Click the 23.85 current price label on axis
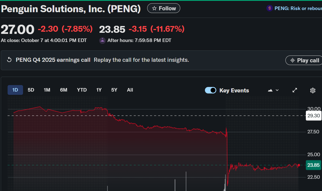This screenshot has width=322, height=191. coord(313,165)
